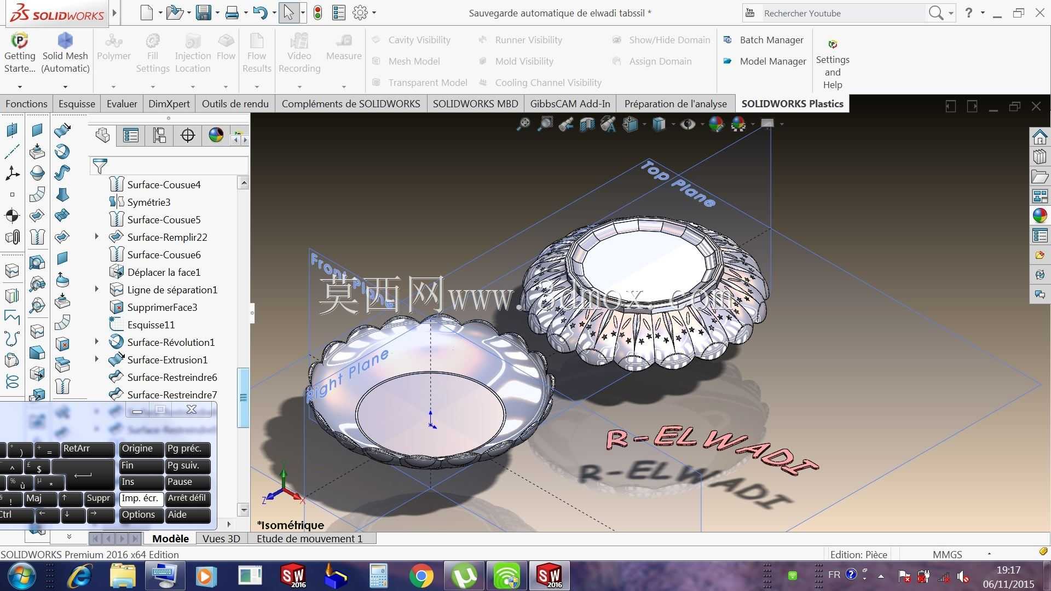Save the document with the floppy disk icon
This screenshot has width=1051, height=591.
204,13
